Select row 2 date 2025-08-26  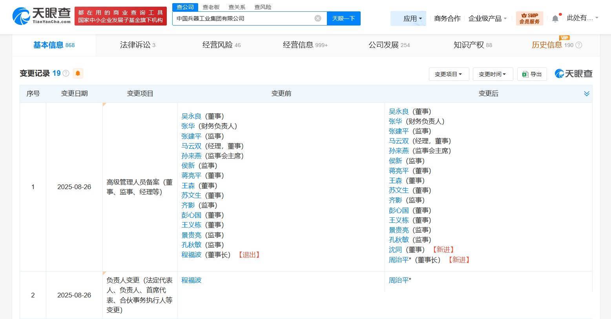point(74,295)
